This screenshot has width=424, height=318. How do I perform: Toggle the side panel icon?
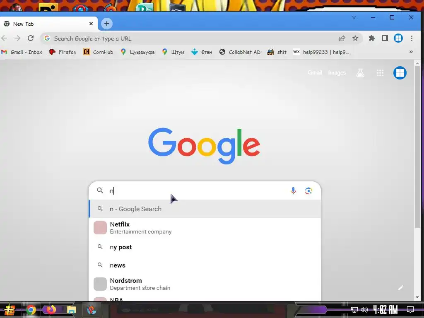click(x=385, y=39)
